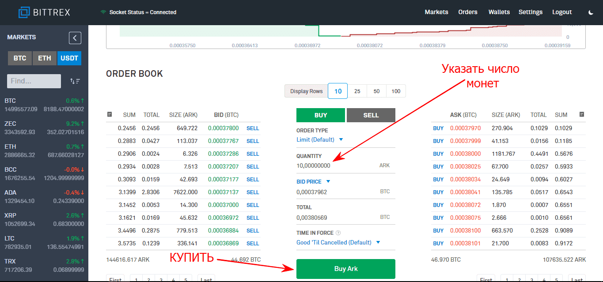This screenshot has height=282, width=603.
Task: Open the Orders menu
Action: coord(468,12)
